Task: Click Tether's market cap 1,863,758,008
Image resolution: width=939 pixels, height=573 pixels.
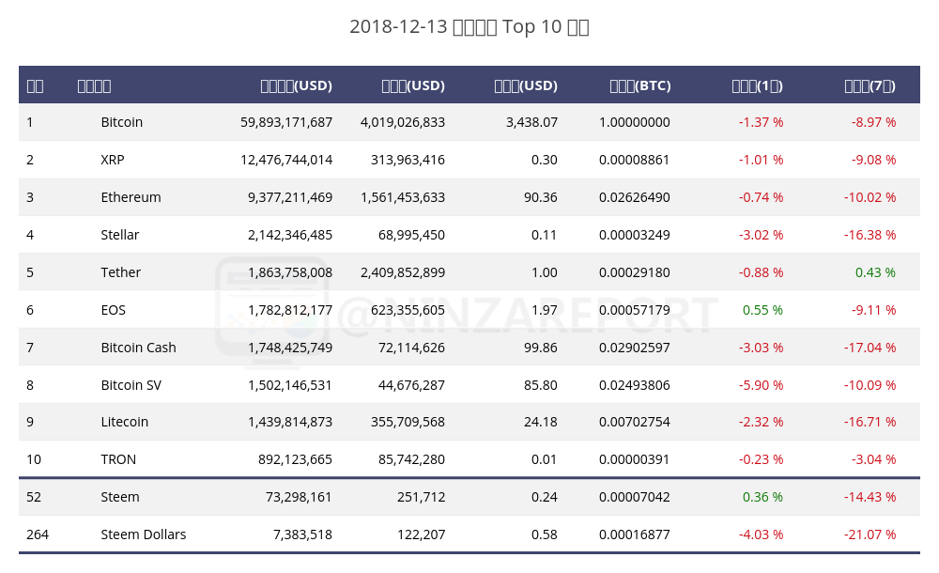Action: [x=290, y=272]
